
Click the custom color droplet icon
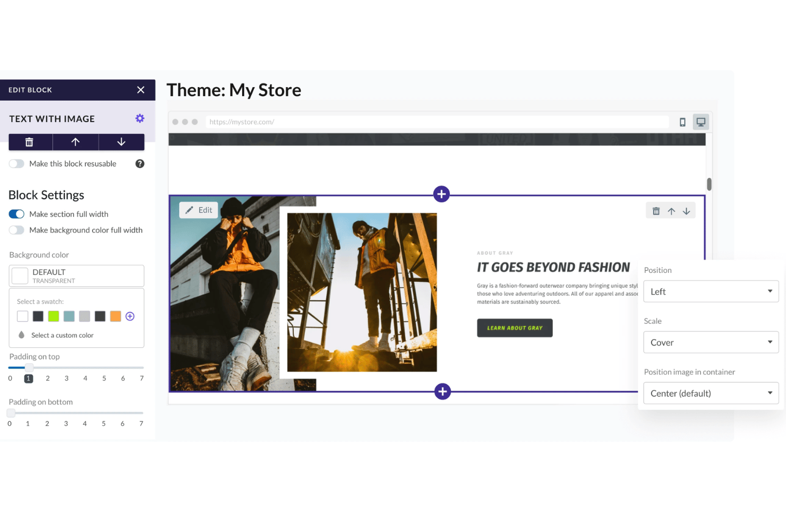21,335
